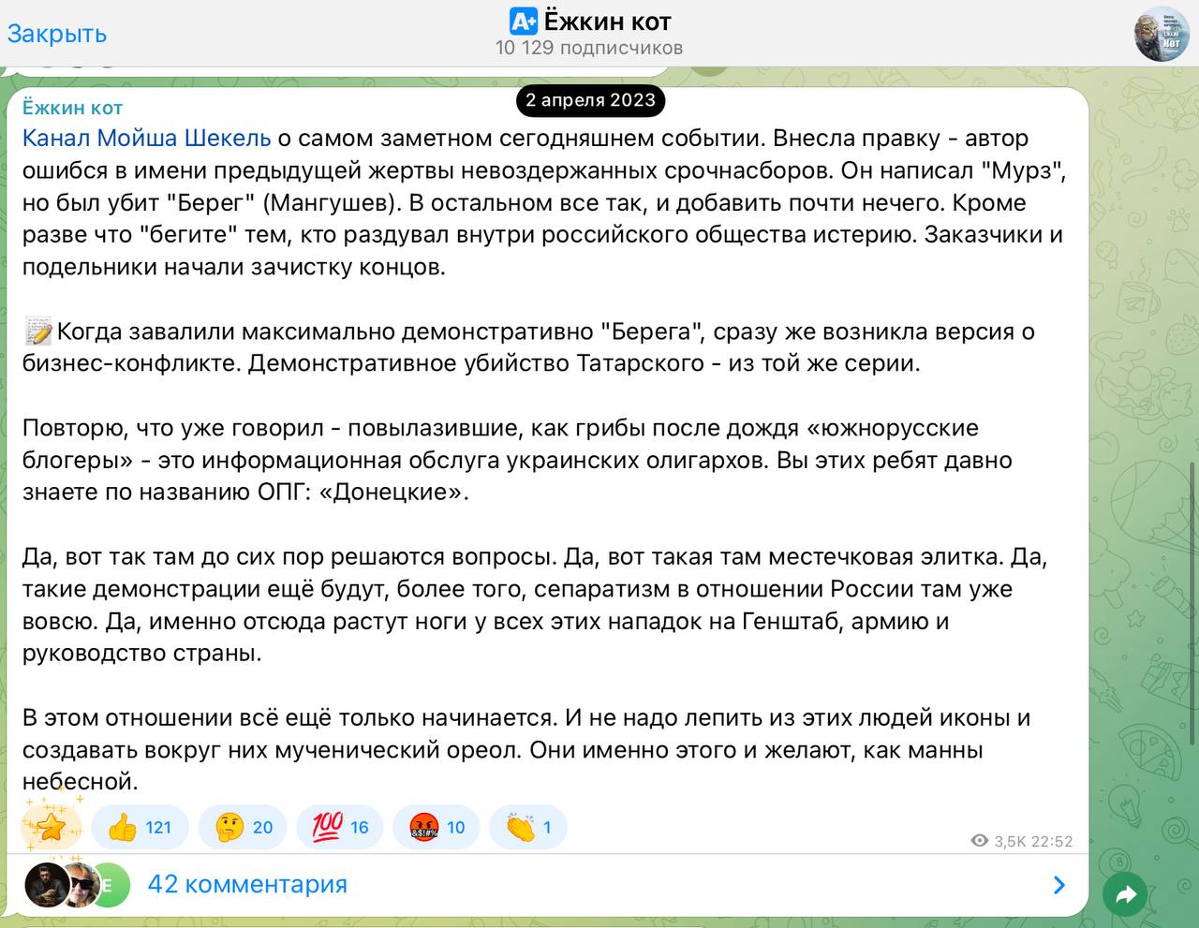
Task: Open the channel avatar in the header
Action: (1162, 34)
